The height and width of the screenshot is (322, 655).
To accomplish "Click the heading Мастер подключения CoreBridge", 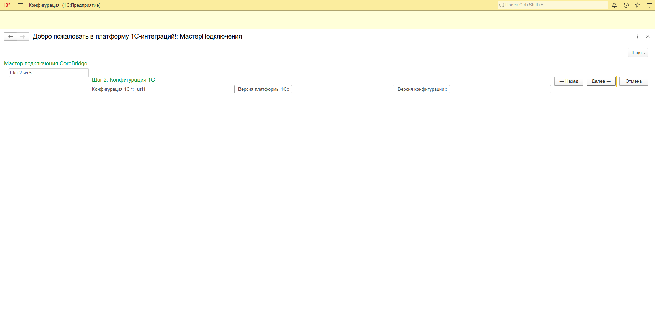I will (x=46, y=63).
